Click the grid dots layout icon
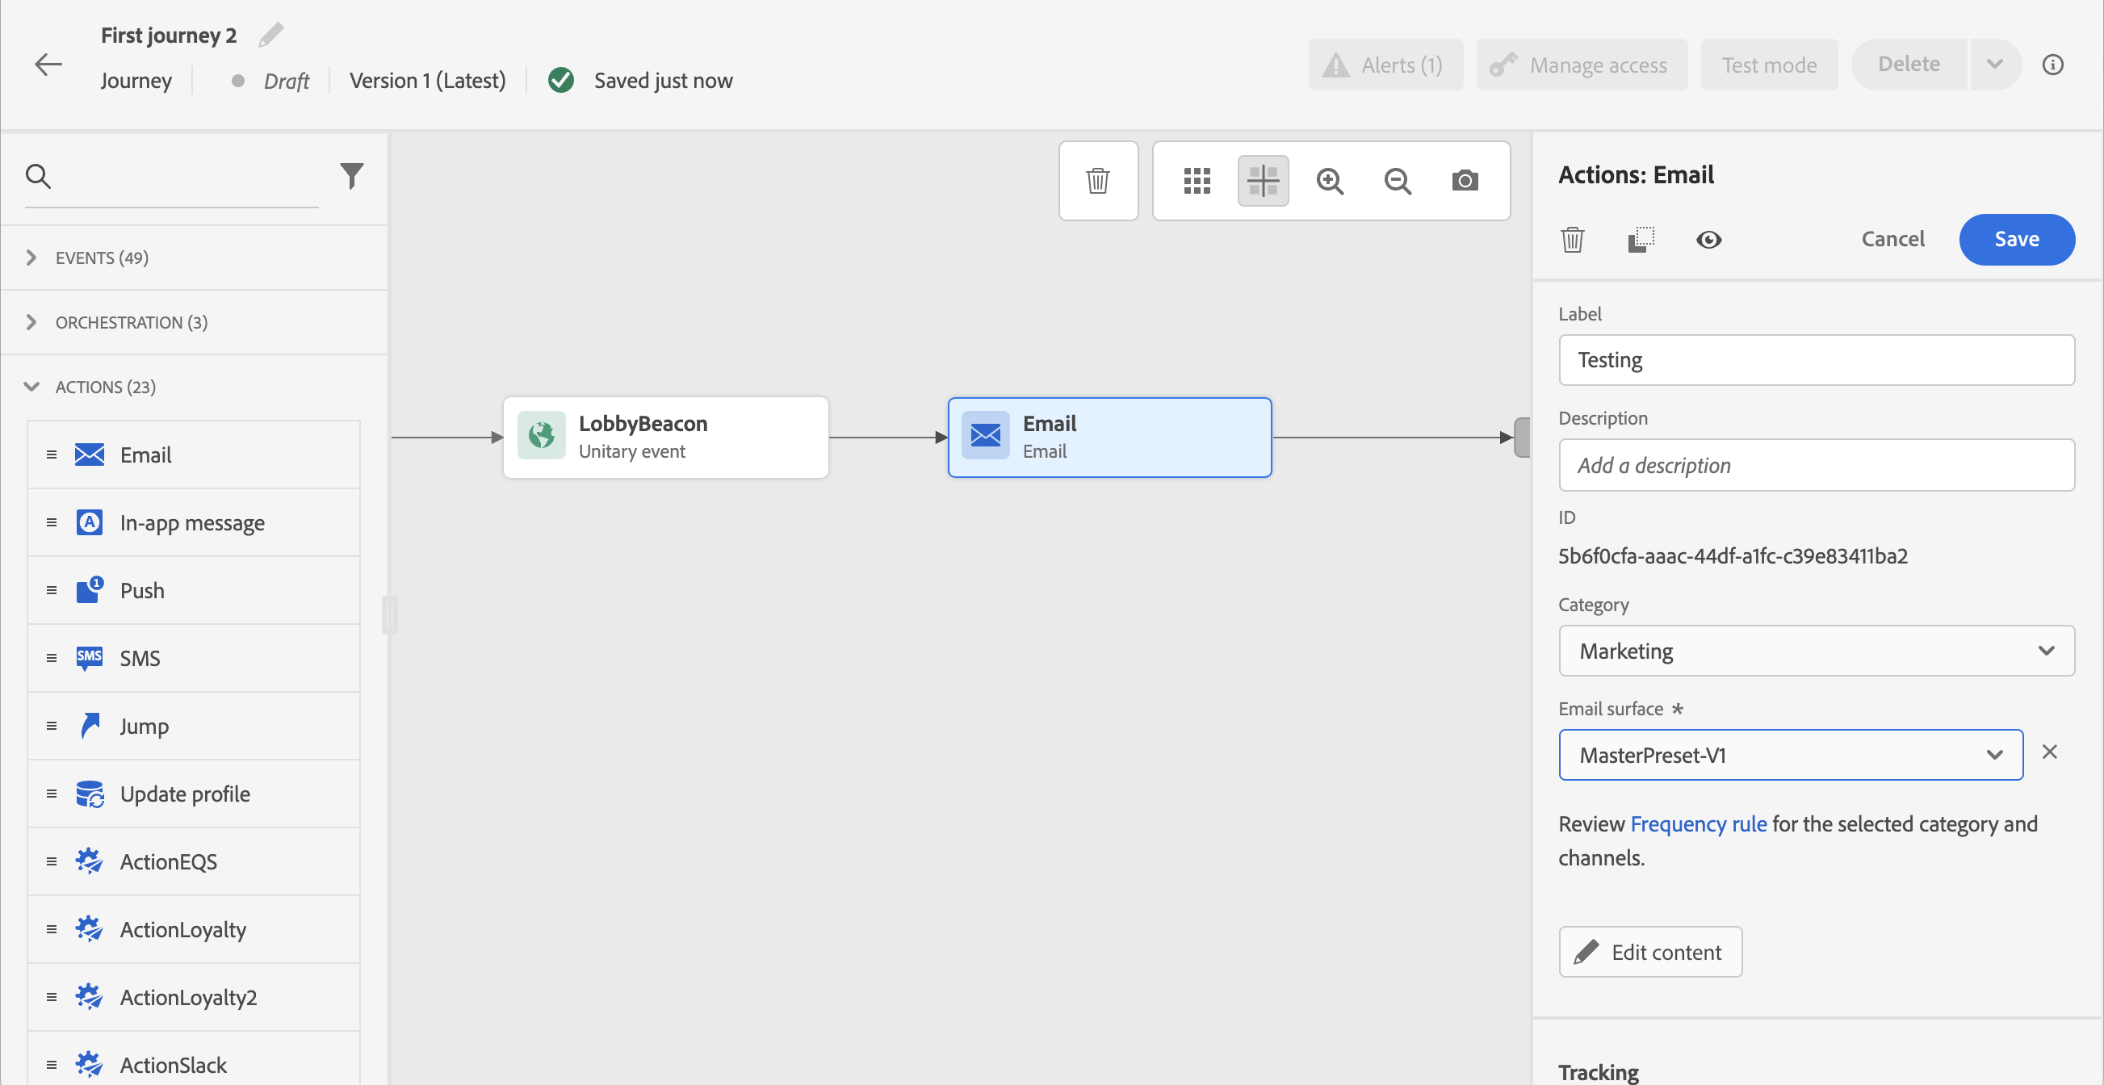Viewport: 2104px width, 1085px height. (x=1197, y=180)
